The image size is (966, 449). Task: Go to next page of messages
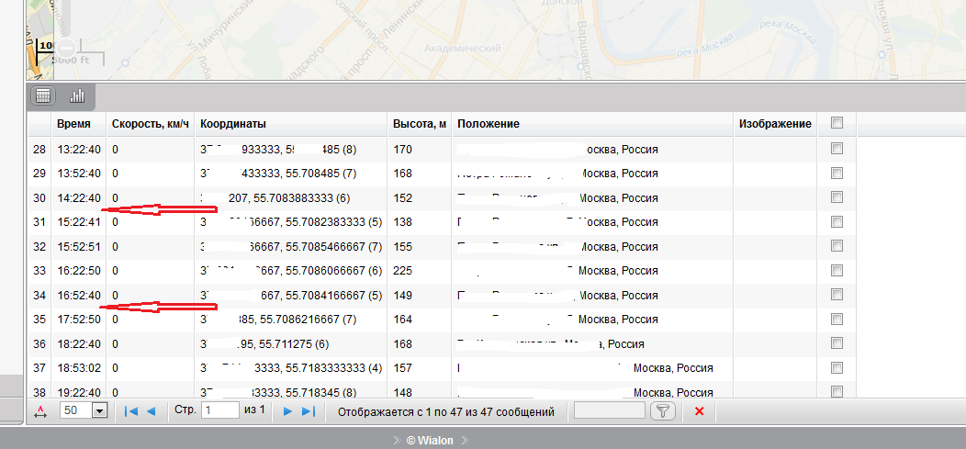287,411
